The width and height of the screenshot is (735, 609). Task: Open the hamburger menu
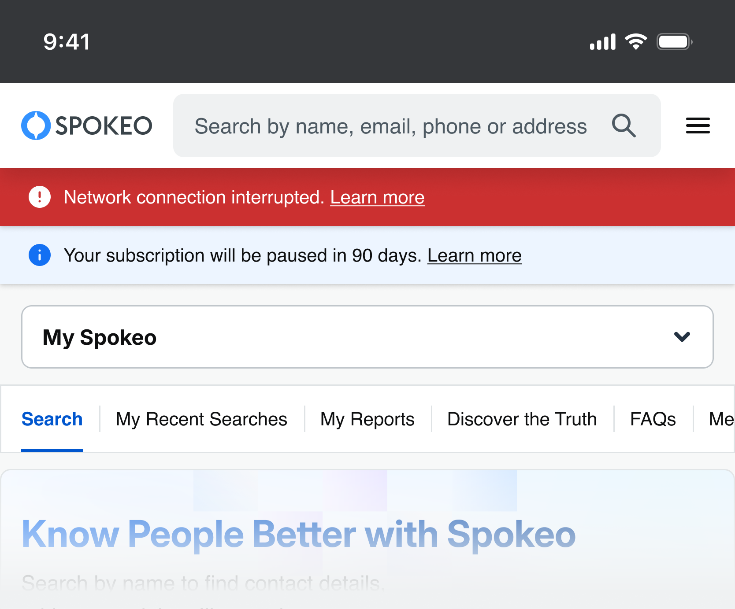click(x=698, y=126)
